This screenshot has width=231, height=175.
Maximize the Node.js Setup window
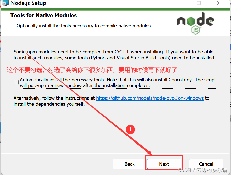[199, 3]
